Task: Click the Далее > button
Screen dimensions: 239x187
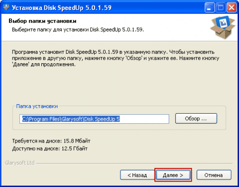Action: pyautogui.click(x=173, y=175)
